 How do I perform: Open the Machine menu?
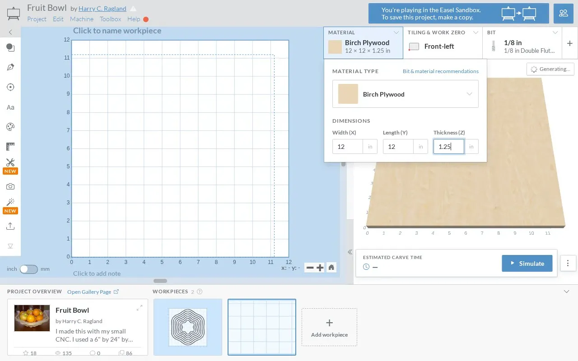[x=82, y=19]
